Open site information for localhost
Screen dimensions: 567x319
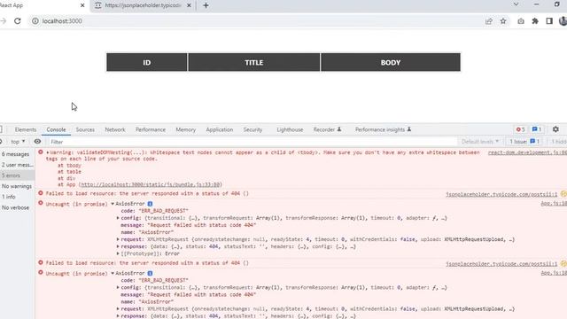pos(35,21)
